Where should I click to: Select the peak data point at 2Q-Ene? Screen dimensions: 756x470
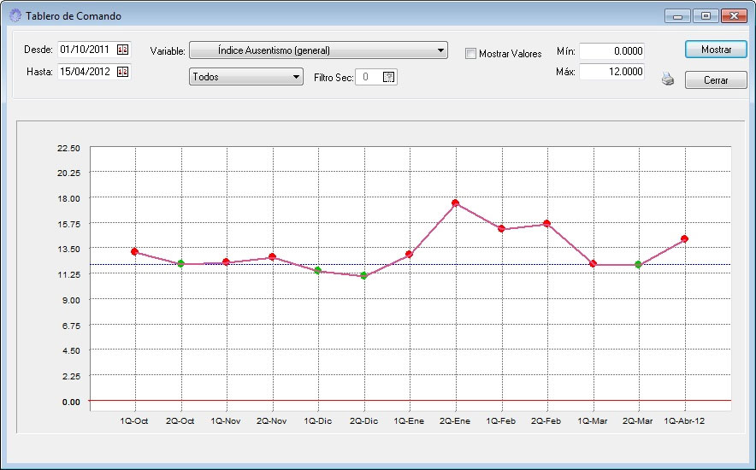[x=456, y=203]
